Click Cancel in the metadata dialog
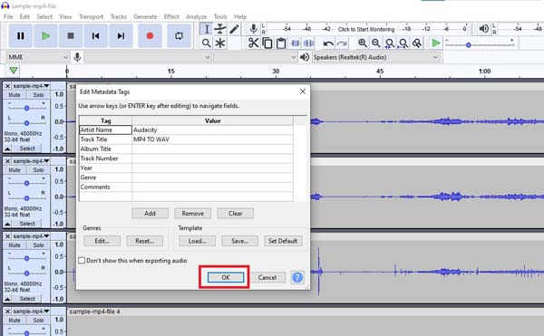Viewport: 544px width, 336px height. [267, 277]
